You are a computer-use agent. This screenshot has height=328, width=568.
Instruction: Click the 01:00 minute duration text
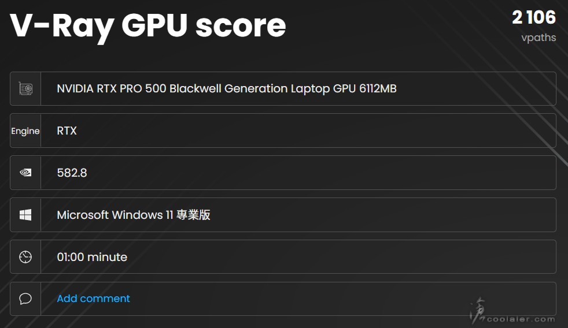coord(92,257)
